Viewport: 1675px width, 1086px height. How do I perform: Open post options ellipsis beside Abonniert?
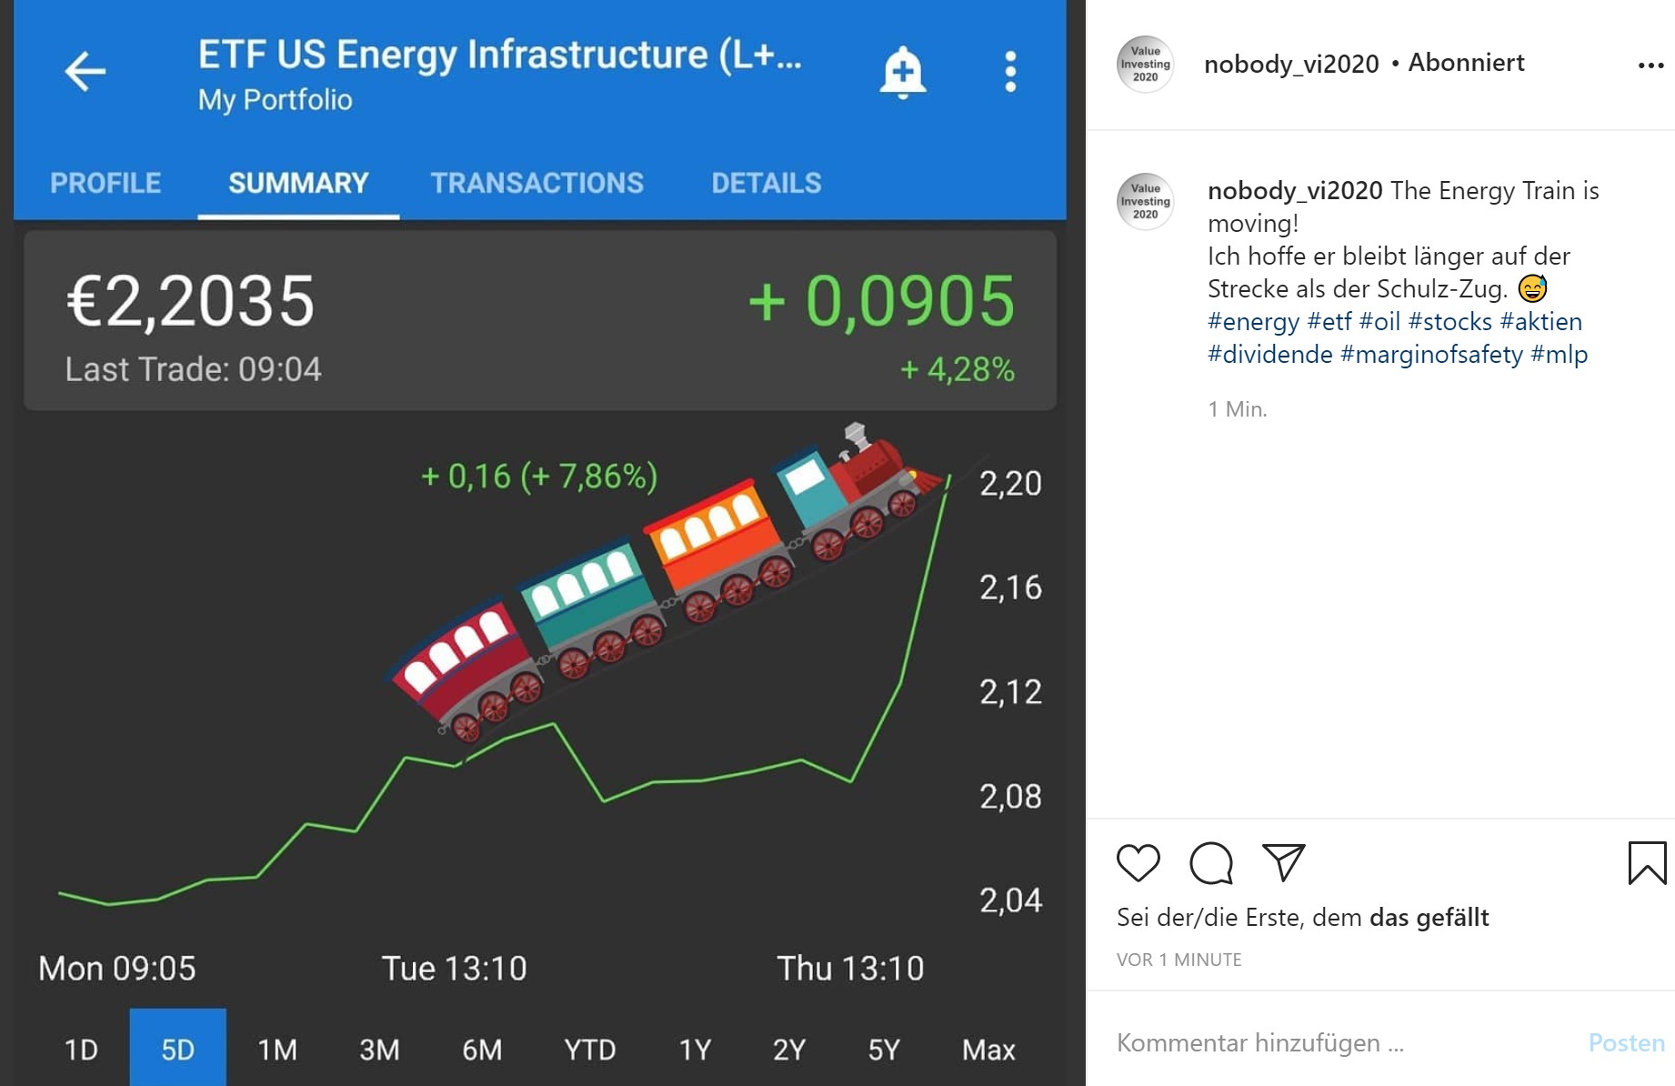point(1650,65)
